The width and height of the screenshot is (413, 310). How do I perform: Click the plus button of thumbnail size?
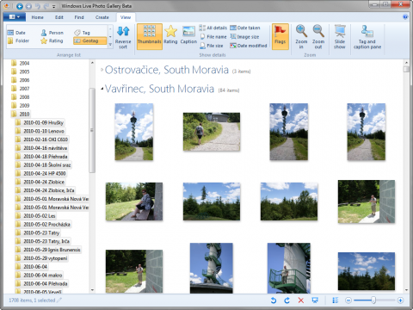(400, 301)
